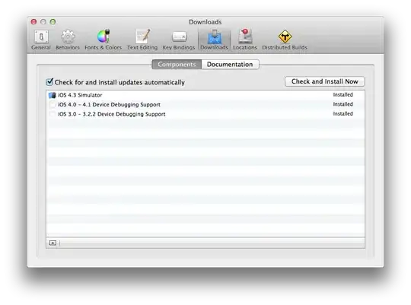Image resolution: width=411 pixels, height=305 pixels.
Task: Click the iOS 4.3 Simulator package icon
Action: click(x=53, y=95)
